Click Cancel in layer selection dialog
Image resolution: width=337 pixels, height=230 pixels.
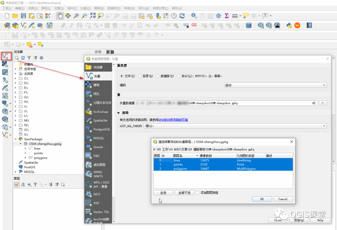coord(283,199)
